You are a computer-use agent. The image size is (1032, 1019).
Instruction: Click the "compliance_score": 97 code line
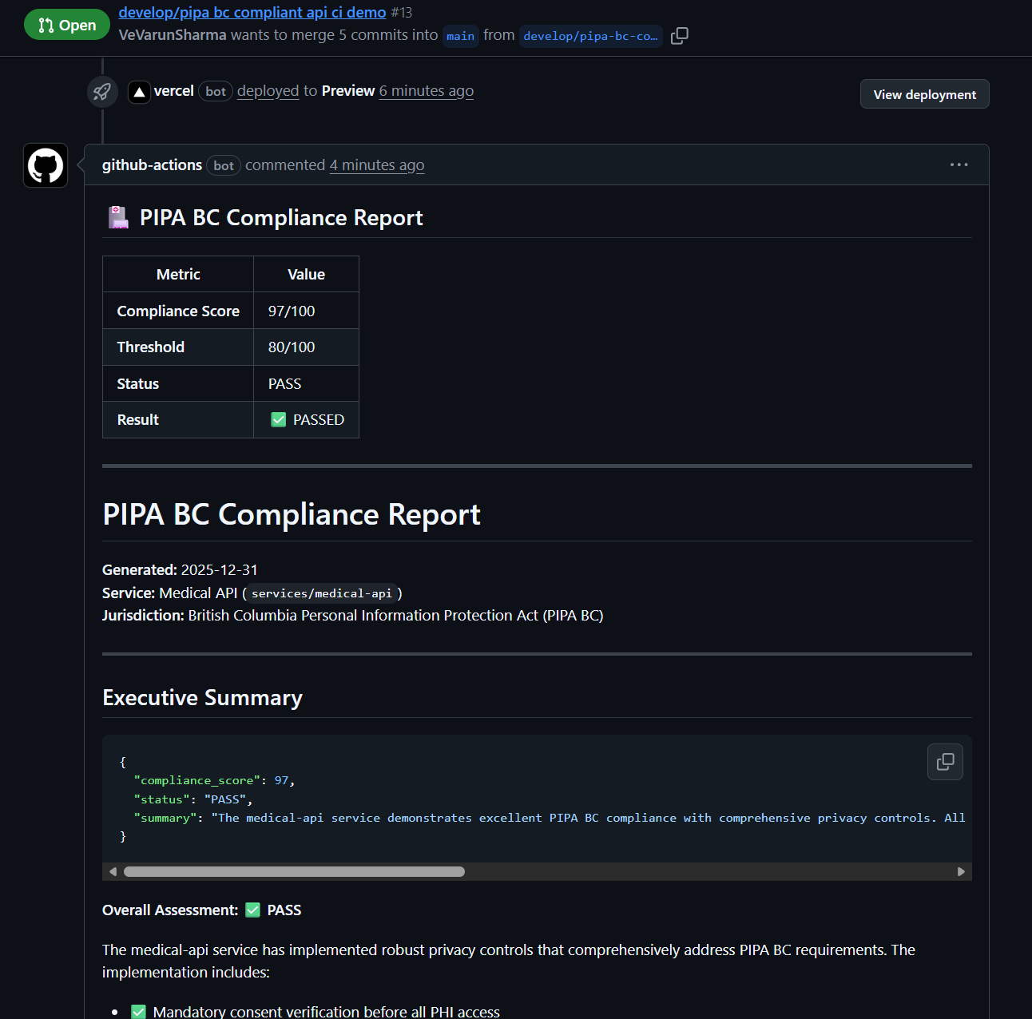click(214, 780)
